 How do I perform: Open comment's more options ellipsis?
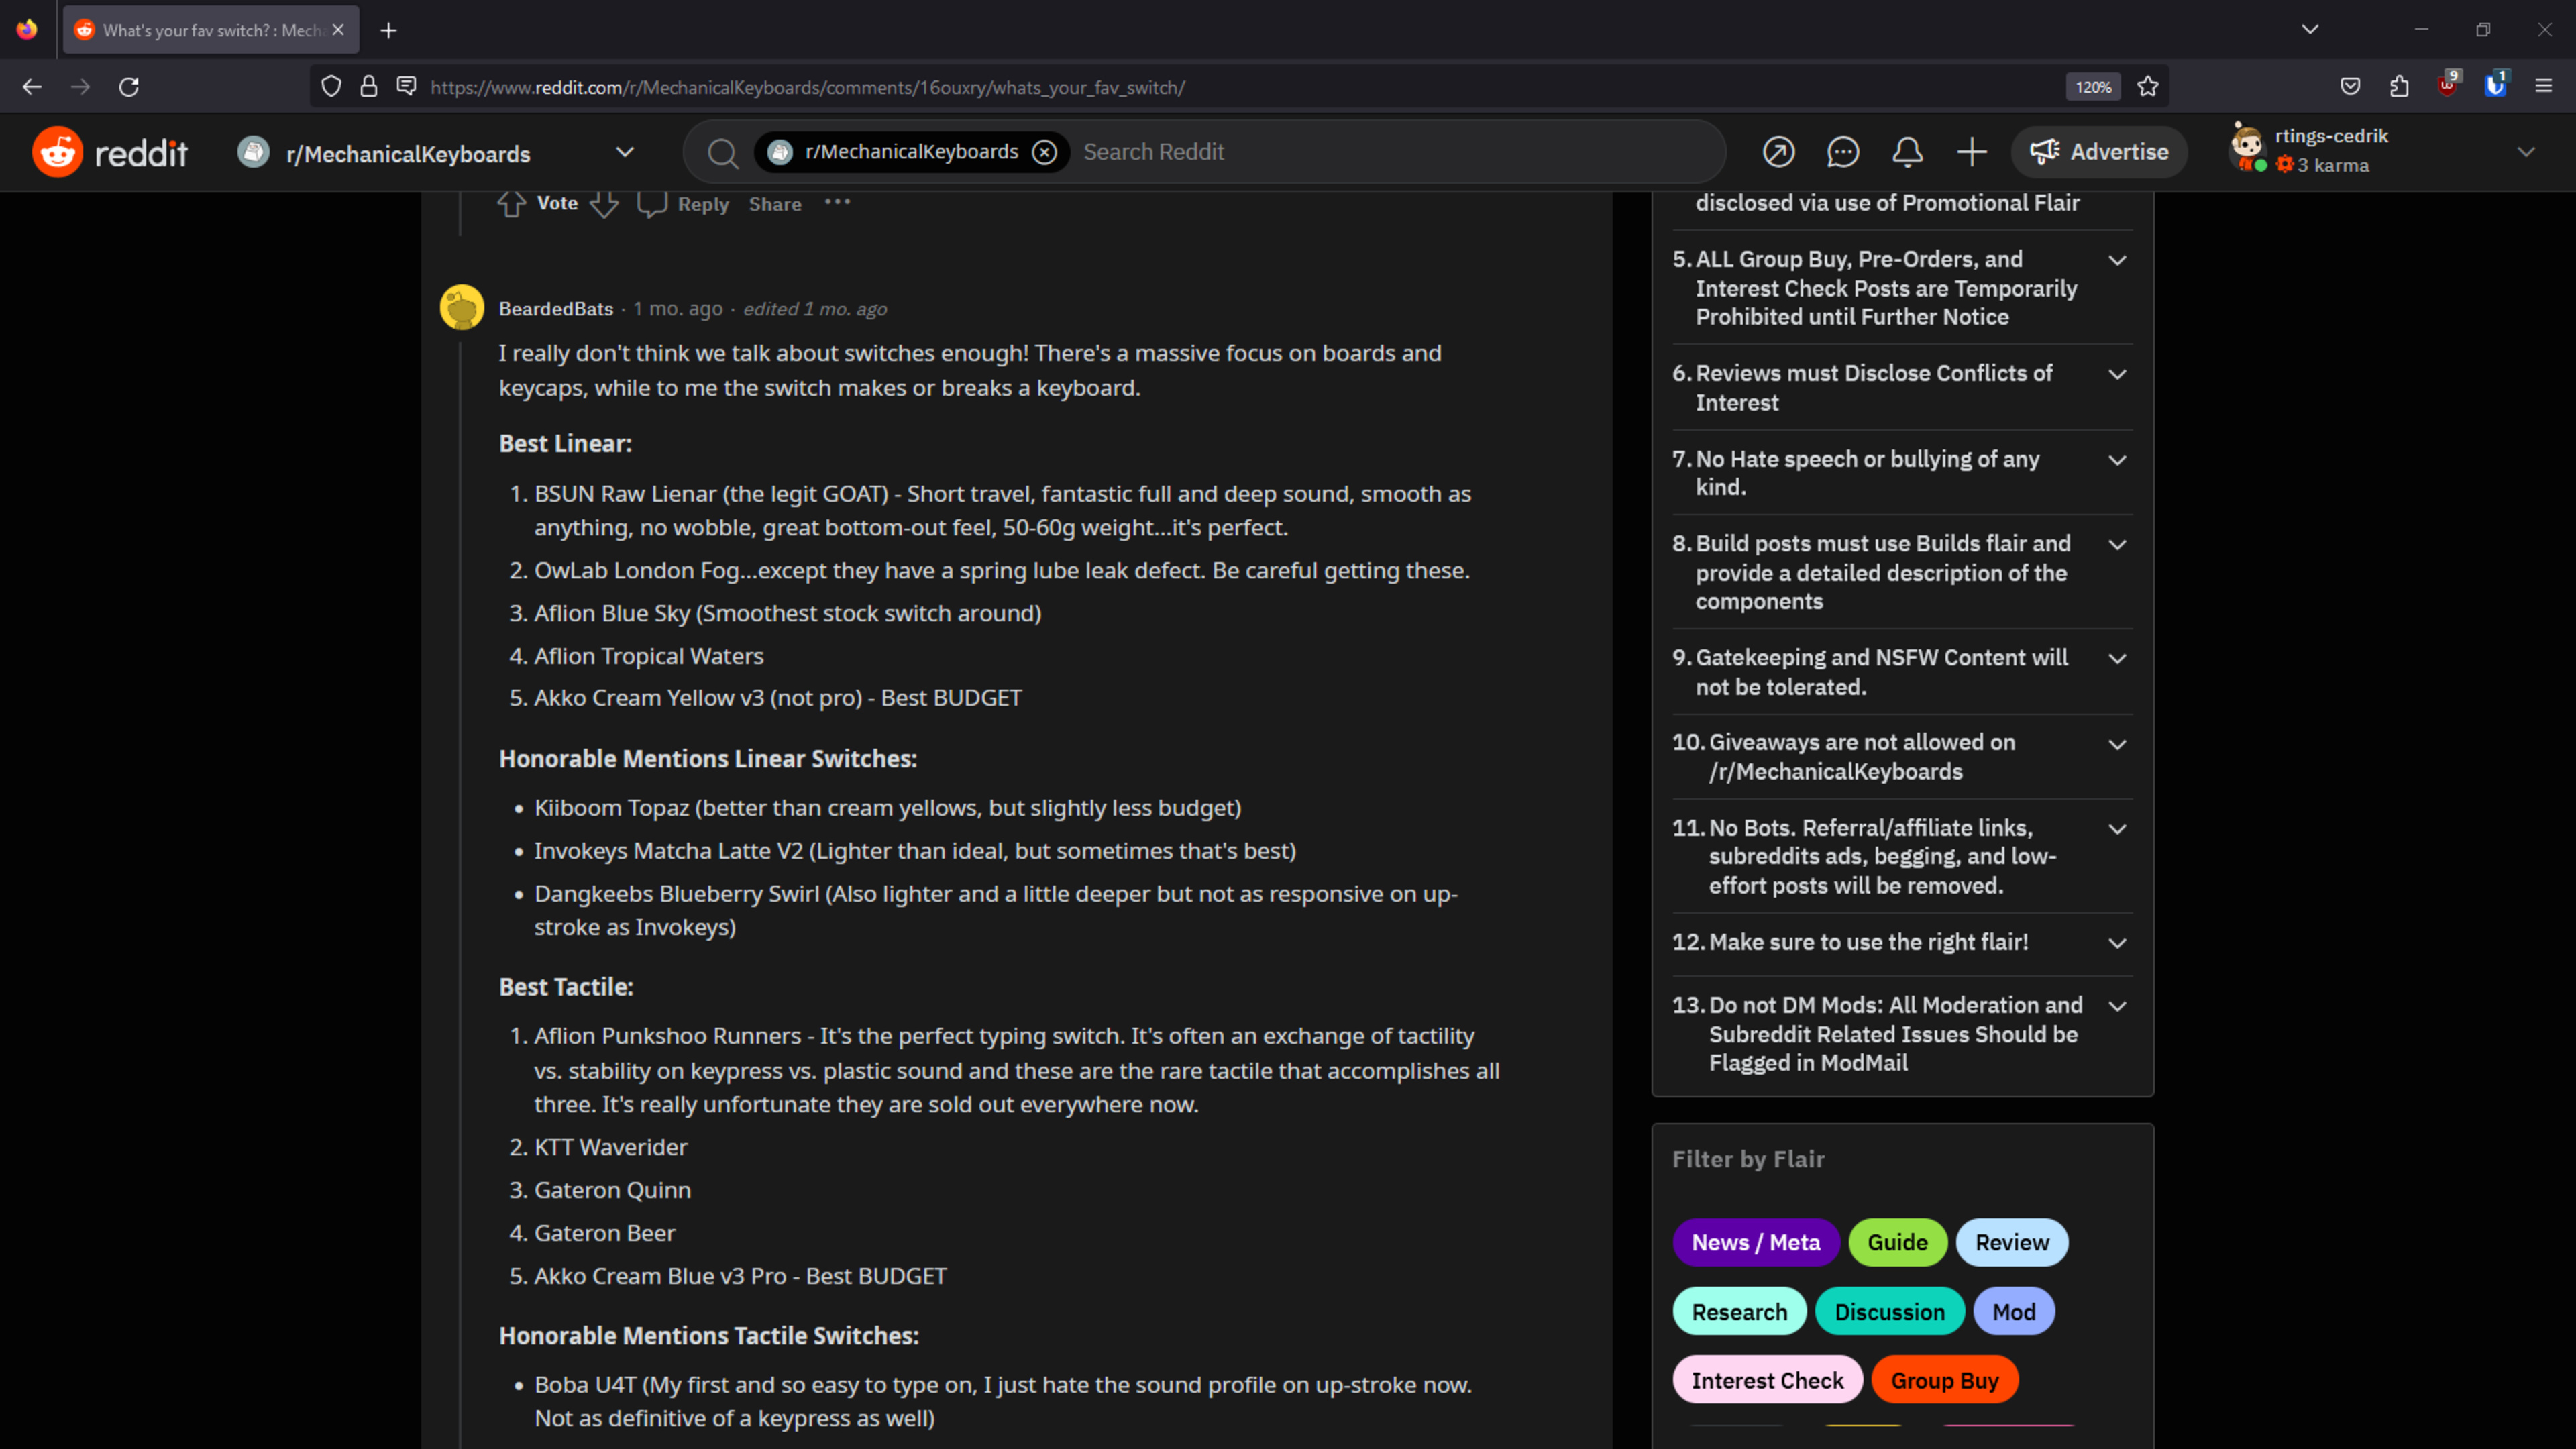coord(837,202)
